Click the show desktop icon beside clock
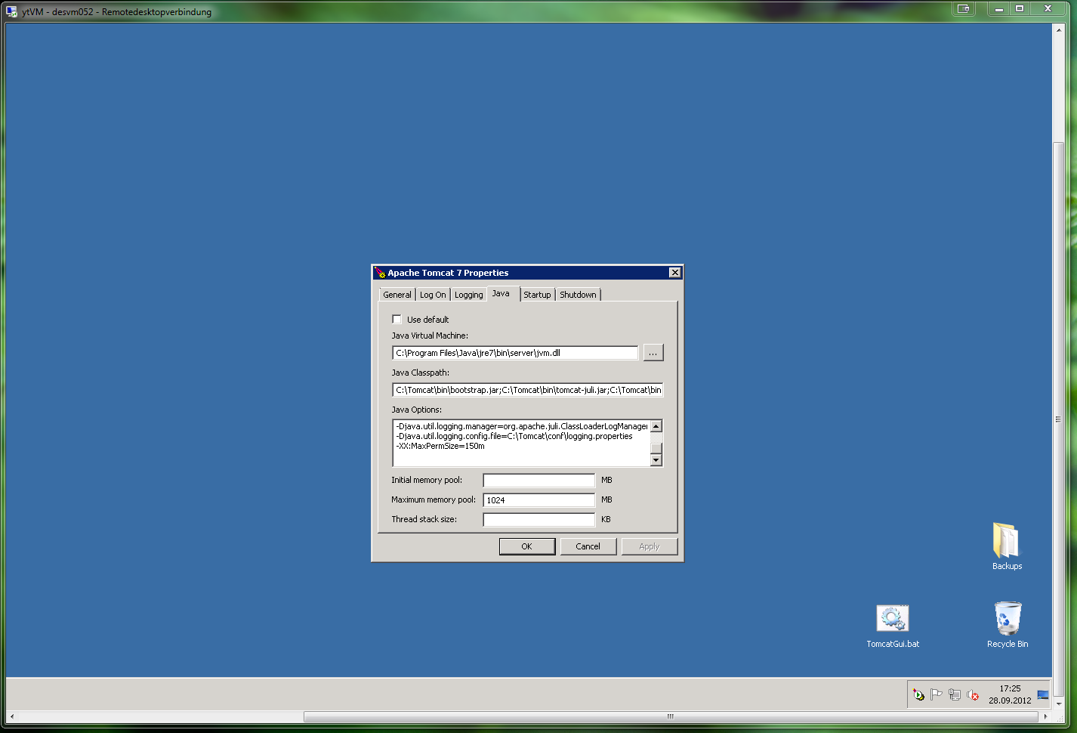1077x733 pixels. click(1043, 694)
